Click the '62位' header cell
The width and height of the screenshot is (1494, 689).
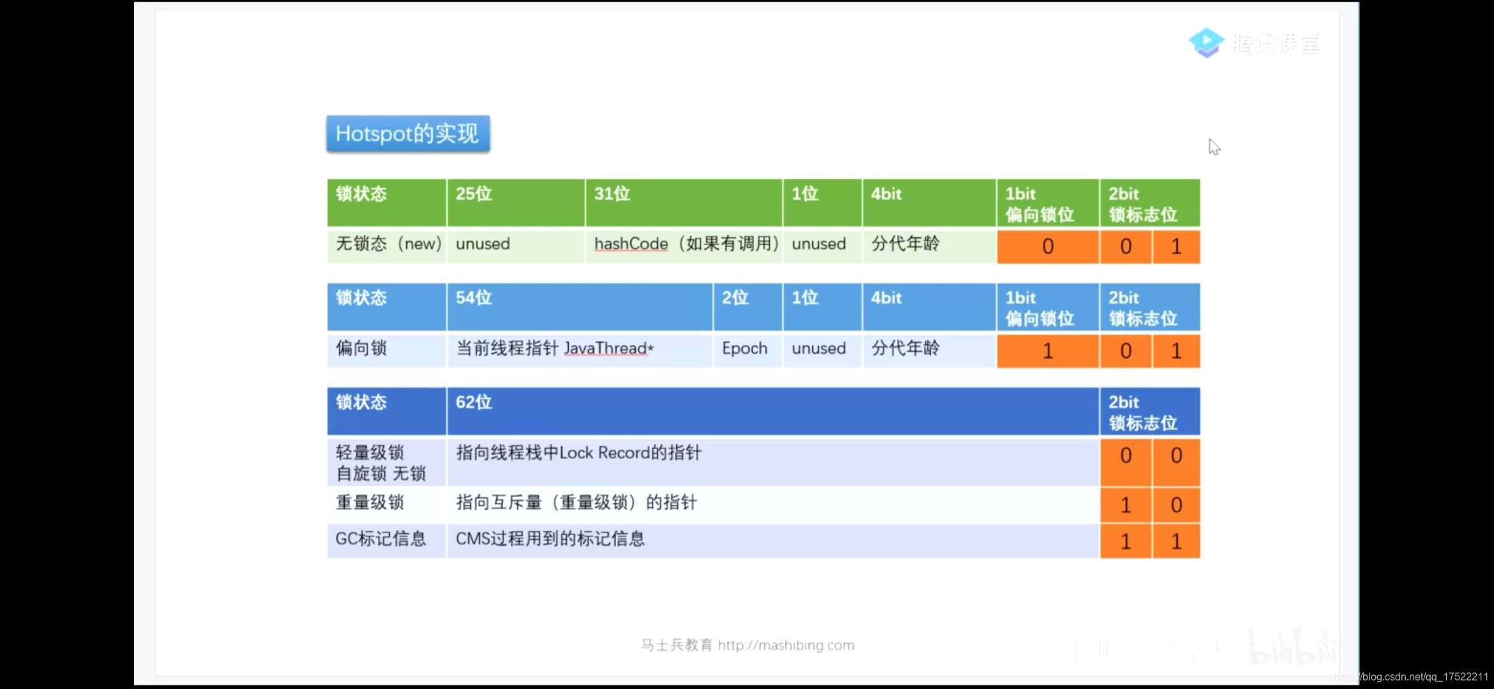tap(773, 411)
